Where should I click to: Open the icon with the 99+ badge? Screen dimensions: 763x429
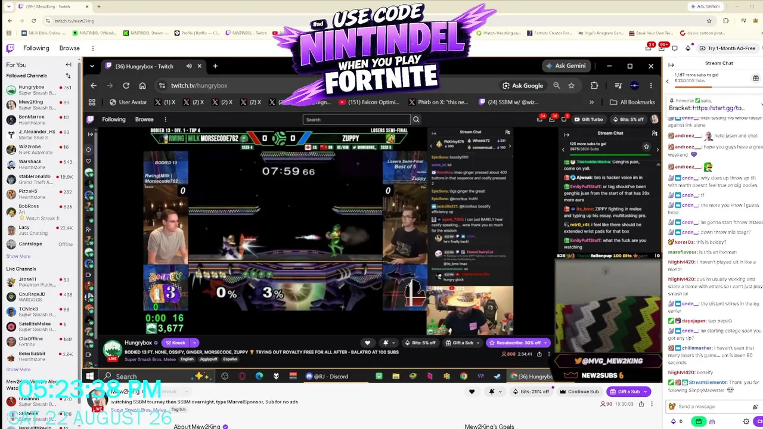[662, 48]
